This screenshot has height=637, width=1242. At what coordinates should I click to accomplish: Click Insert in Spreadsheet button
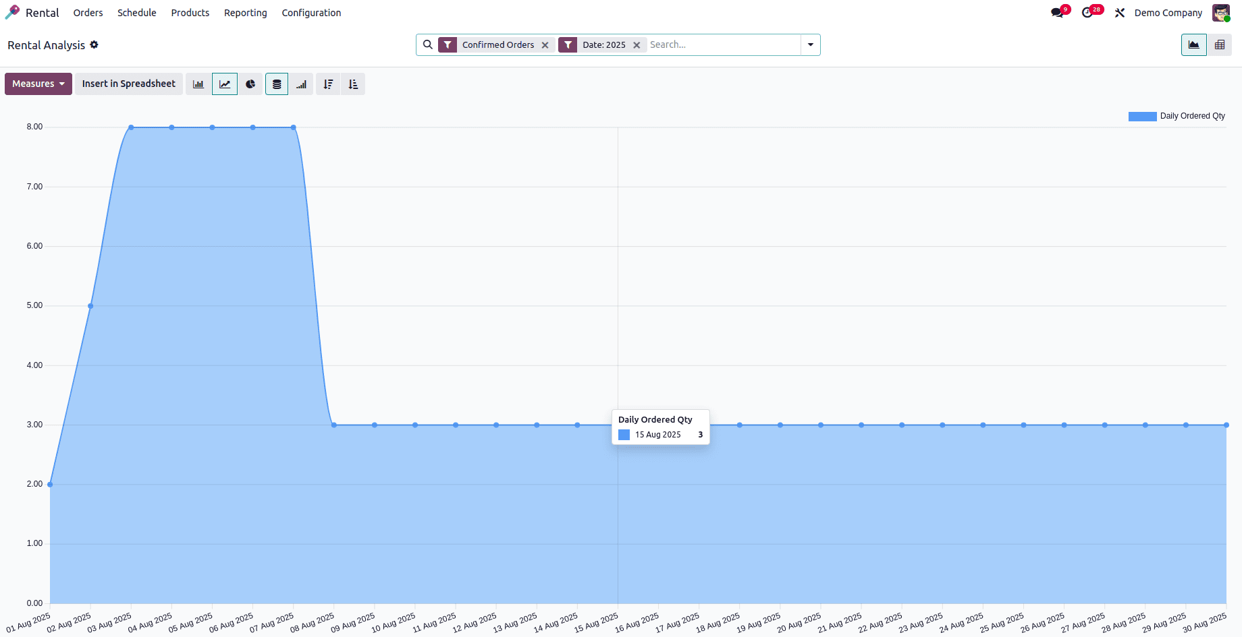tap(129, 84)
